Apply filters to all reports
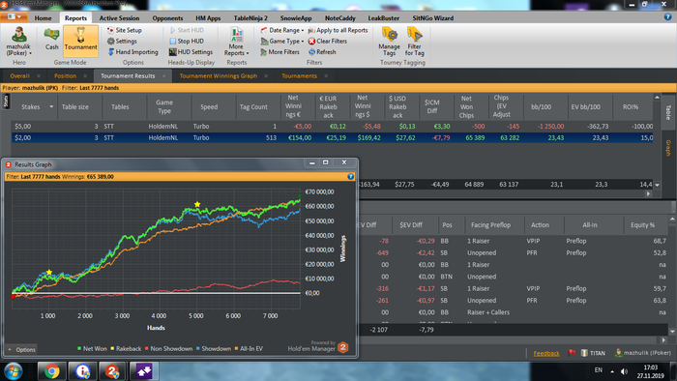677x381 pixels. tap(338, 30)
